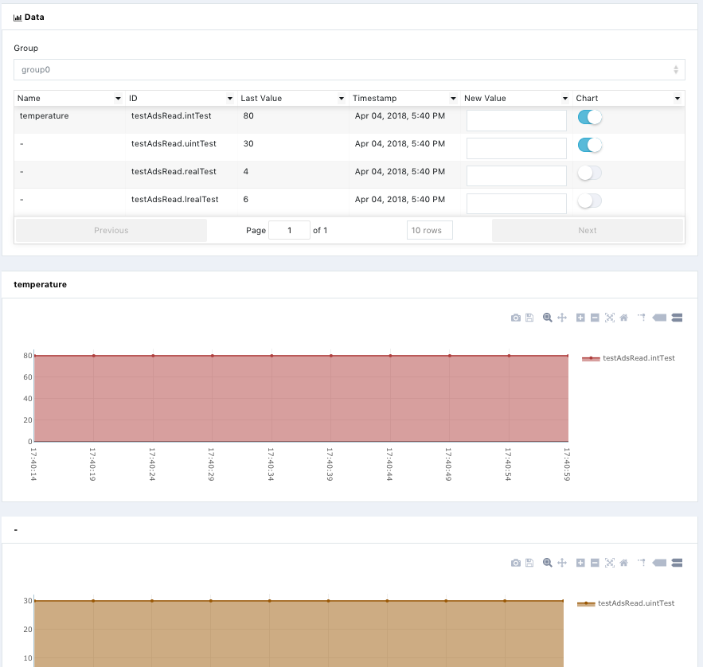703x667 pixels.
Task: Click the Next page button
Action: coord(587,231)
